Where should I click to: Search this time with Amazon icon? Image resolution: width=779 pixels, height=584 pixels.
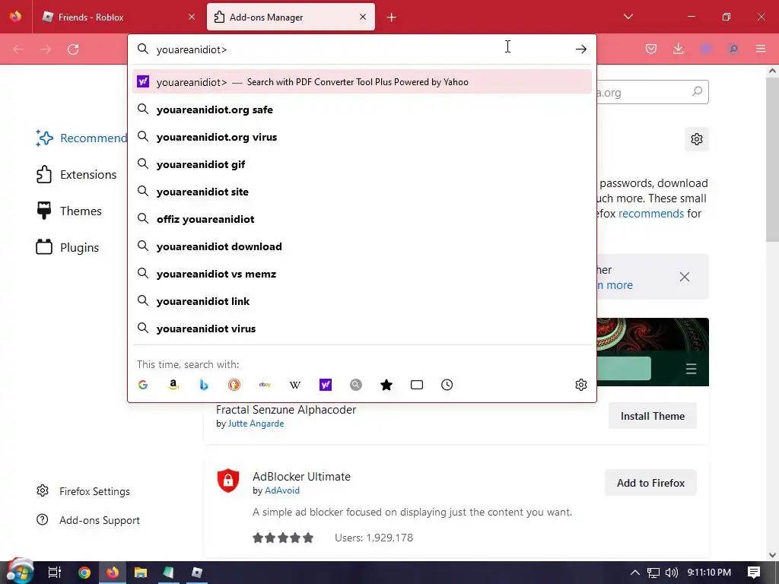173,385
